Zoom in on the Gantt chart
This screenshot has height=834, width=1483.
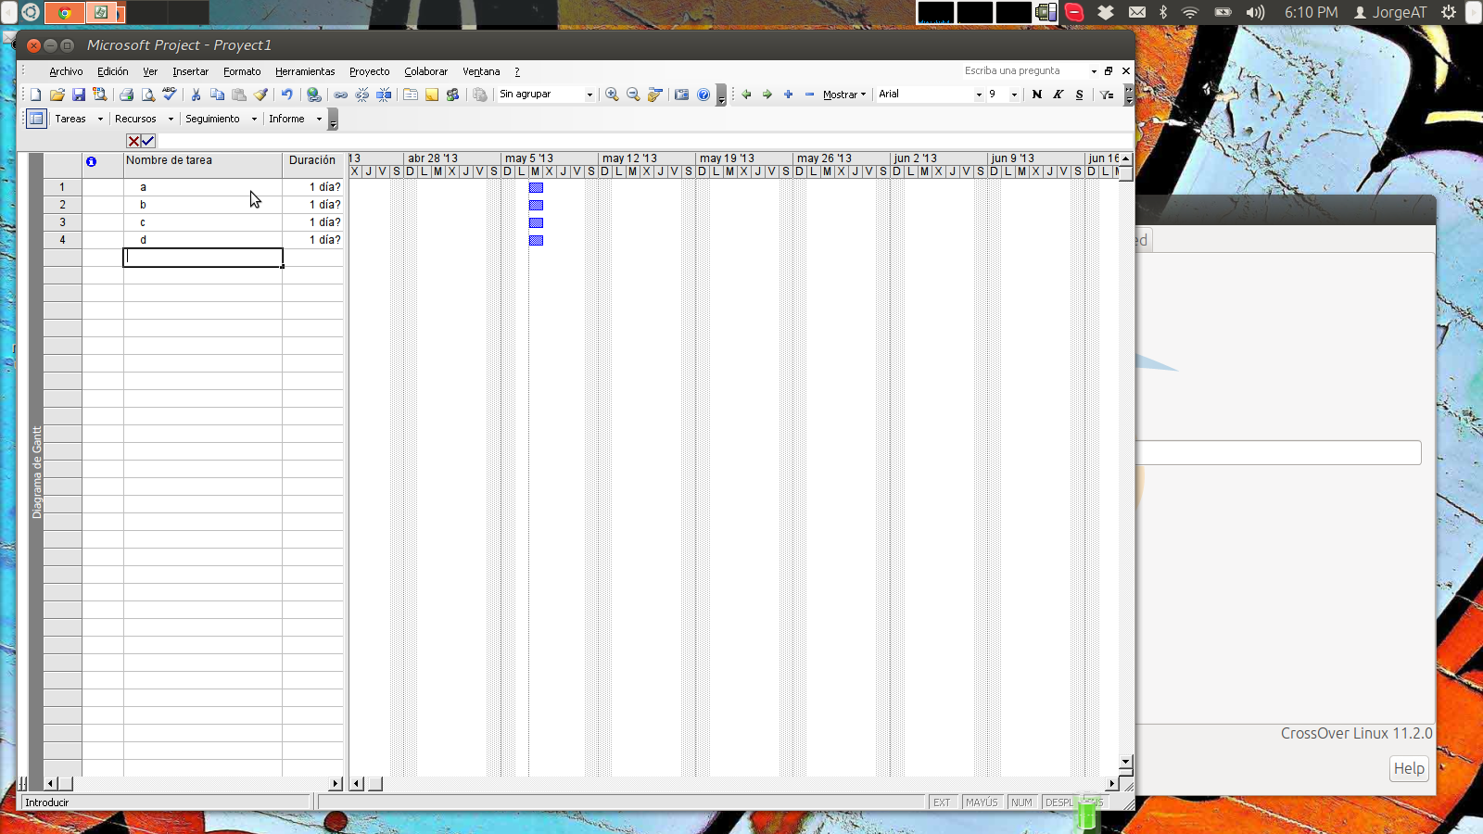point(611,94)
